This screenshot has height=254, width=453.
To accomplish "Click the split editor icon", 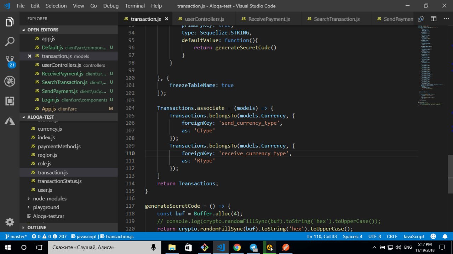I will click(x=434, y=19).
